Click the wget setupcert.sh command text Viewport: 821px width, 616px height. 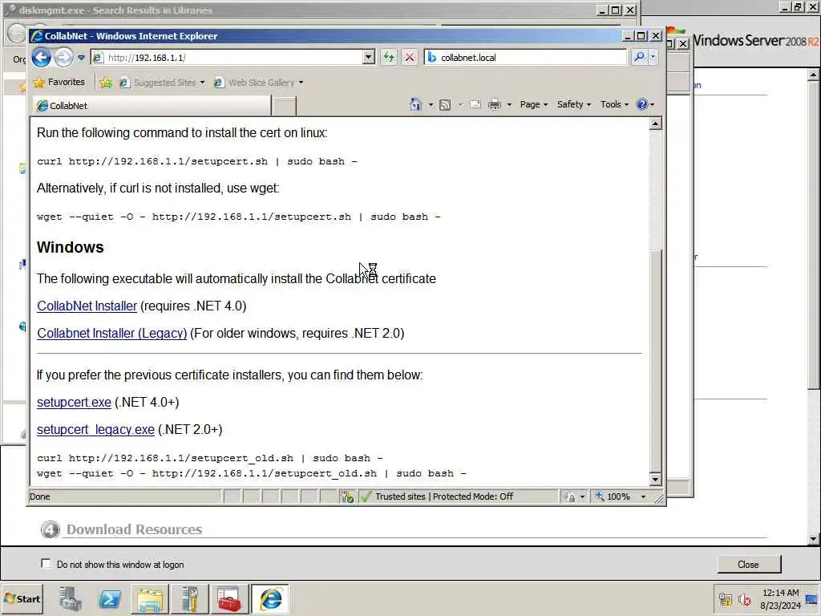(x=238, y=217)
